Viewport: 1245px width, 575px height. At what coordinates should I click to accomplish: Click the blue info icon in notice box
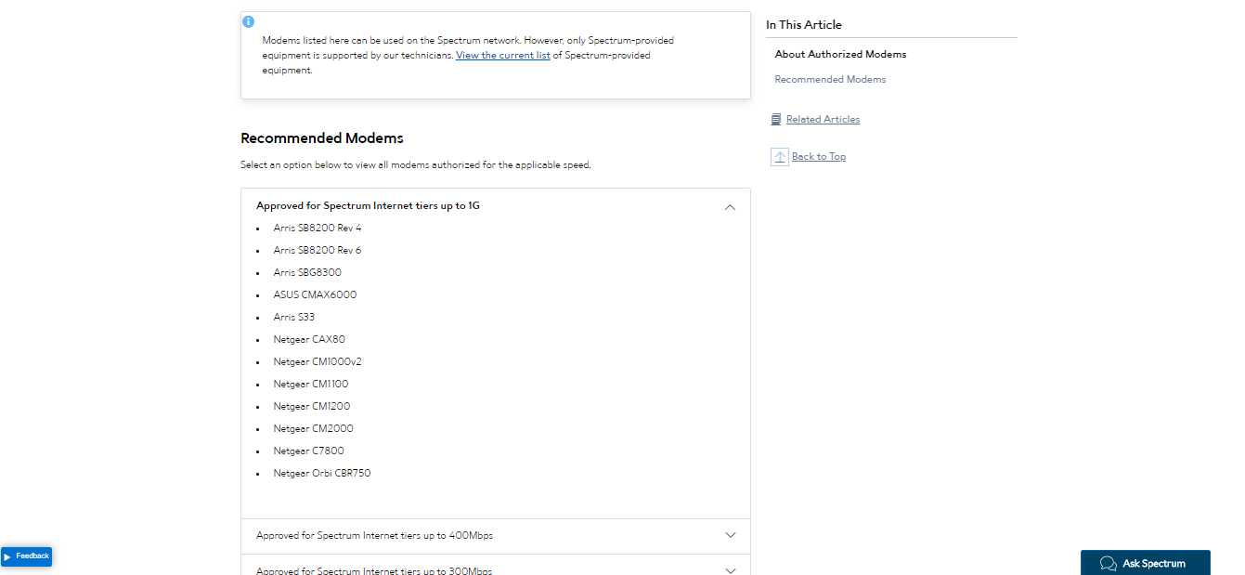tap(248, 21)
